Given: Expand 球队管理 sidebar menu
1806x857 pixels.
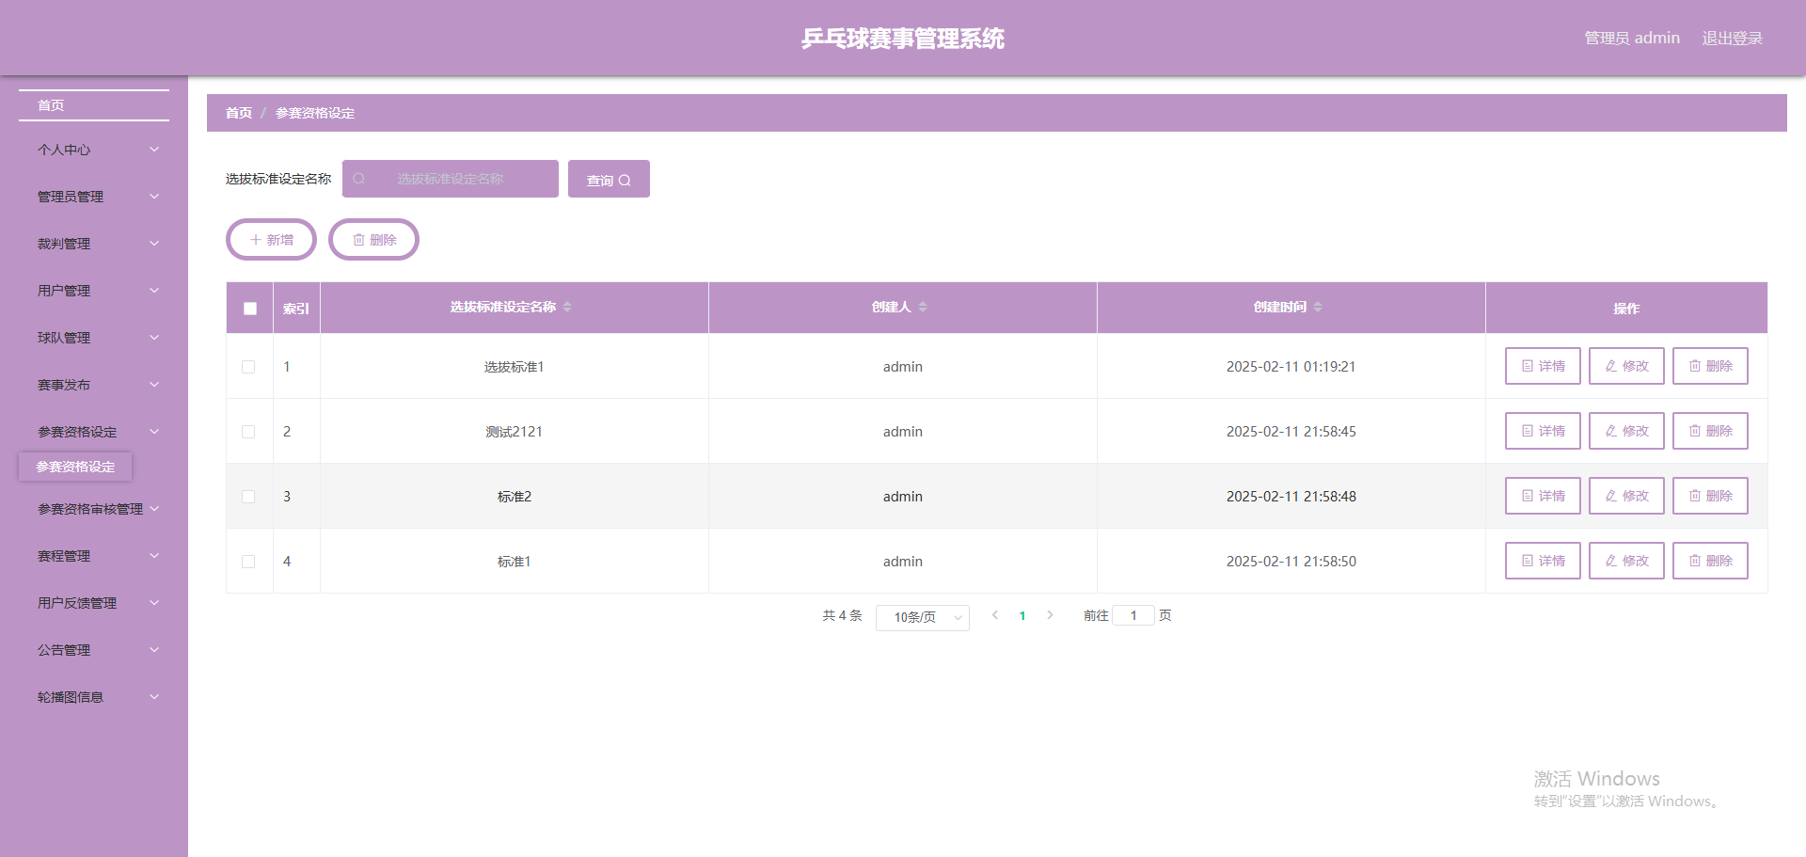Looking at the screenshot, I should [x=94, y=338].
